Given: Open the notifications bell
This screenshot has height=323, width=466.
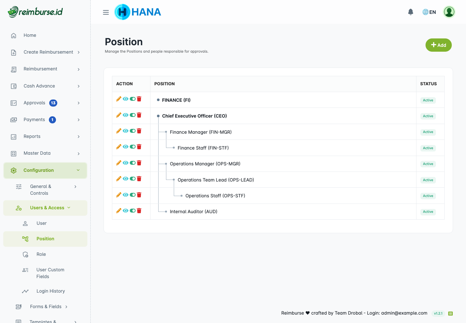Looking at the screenshot, I should [411, 12].
